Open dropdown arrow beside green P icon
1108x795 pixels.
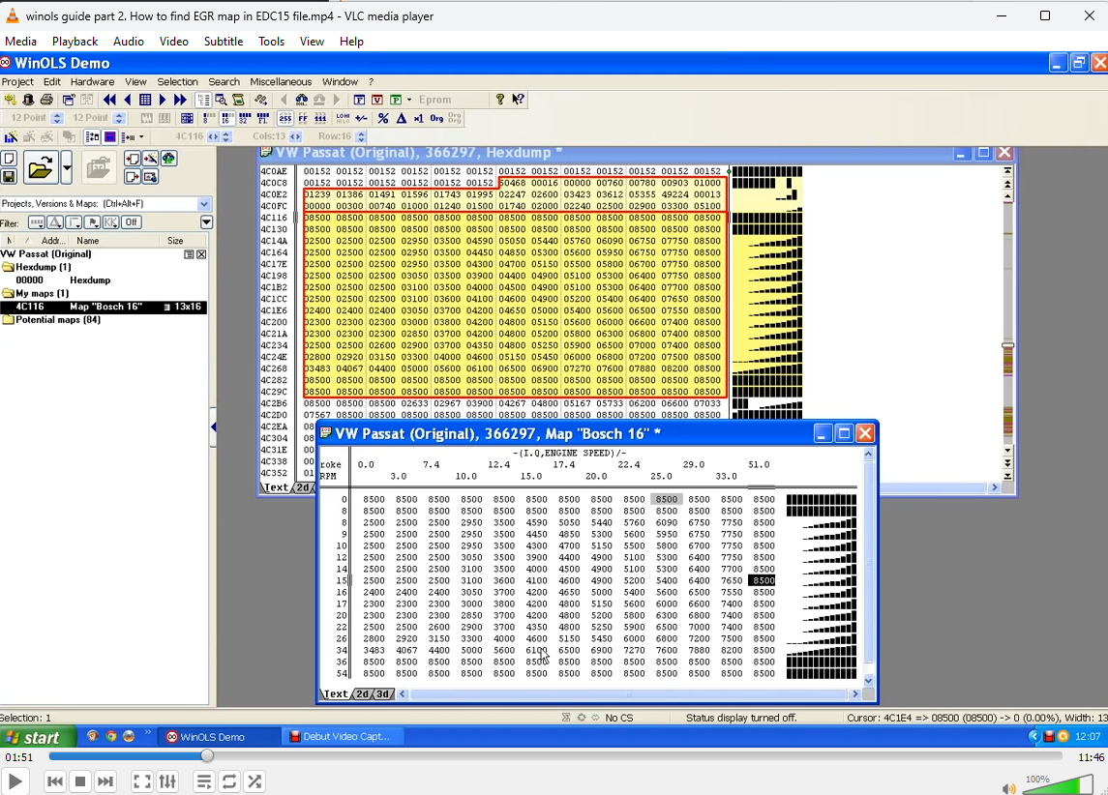coord(408,100)
